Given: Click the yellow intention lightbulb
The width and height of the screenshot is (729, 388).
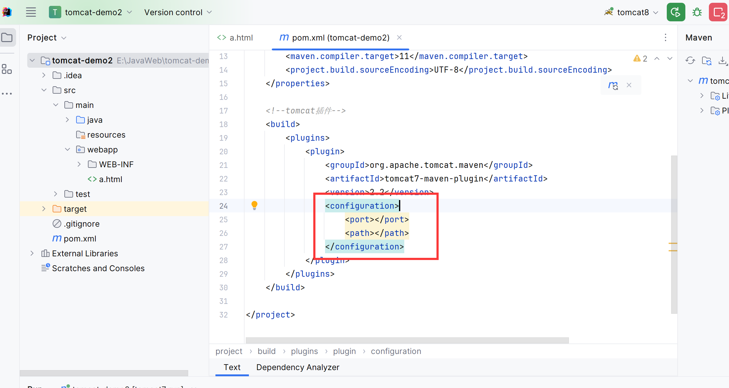Looking at the screenshot, I should [254, 205].
